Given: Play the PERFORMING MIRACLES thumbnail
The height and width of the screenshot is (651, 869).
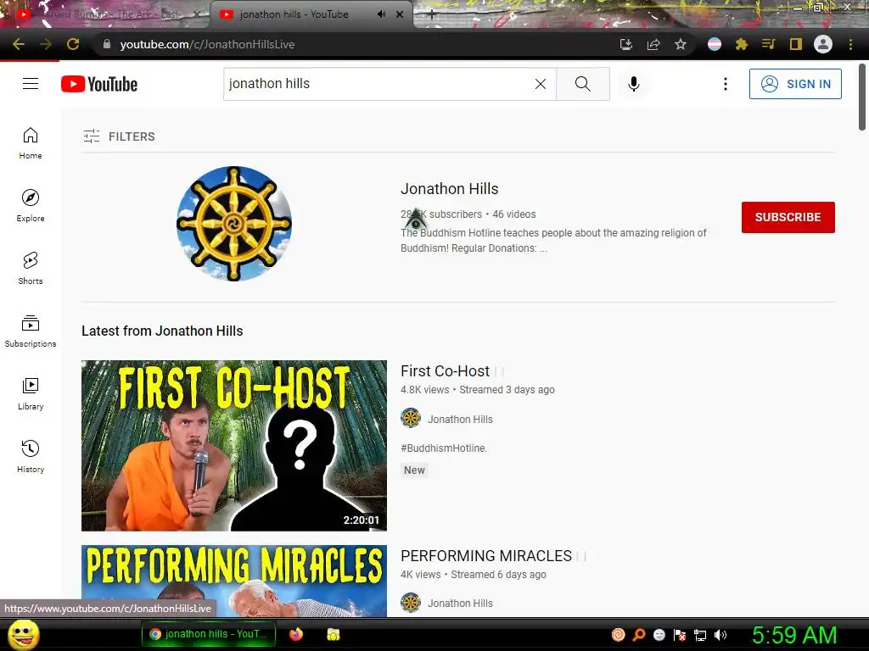Looking at the screenshot, I should (234, 581).
